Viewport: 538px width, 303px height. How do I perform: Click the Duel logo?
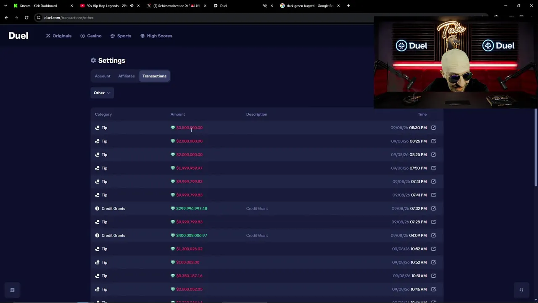pos(18,36)
